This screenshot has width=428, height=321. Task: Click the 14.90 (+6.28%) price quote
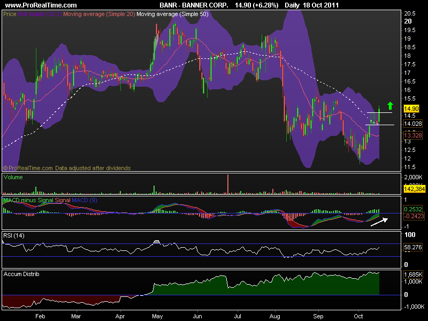click(x=257, y=5)
